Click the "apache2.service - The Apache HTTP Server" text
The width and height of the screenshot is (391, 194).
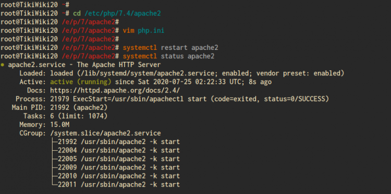(x=84, y=65)
